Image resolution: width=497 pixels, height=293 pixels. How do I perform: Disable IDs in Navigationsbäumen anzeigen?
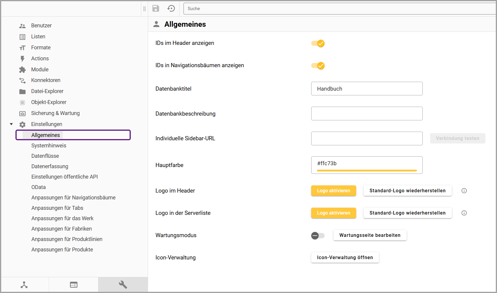tap(318, 66)
